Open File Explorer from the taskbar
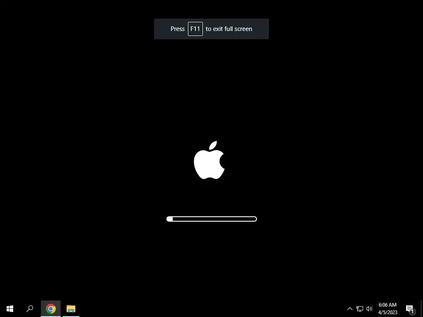423x317 pixels. [71, 309]
